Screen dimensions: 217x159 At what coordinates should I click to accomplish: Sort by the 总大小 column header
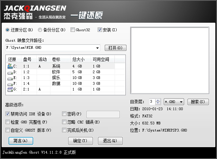point(81,60)
